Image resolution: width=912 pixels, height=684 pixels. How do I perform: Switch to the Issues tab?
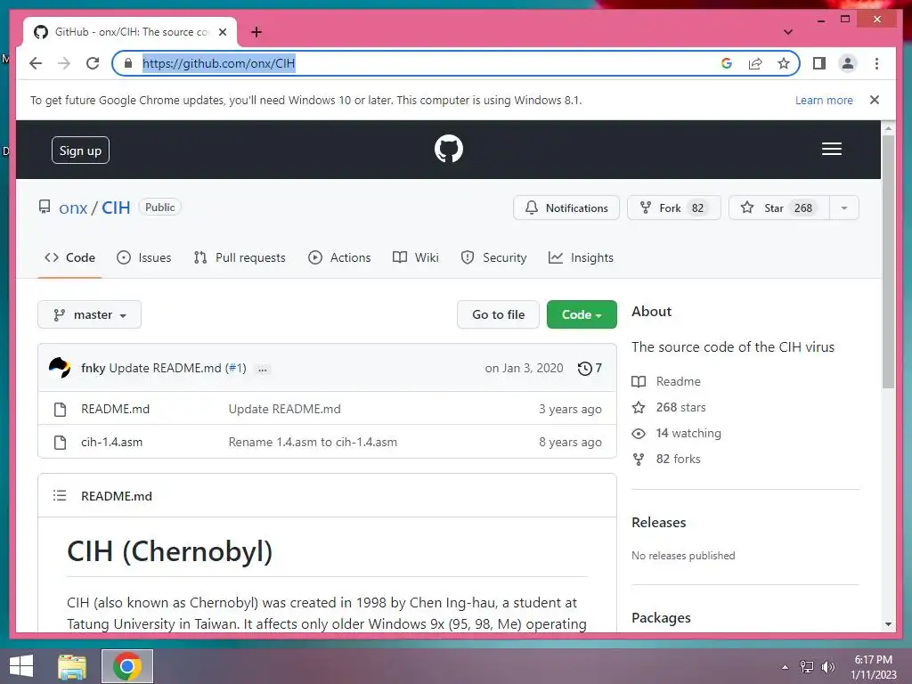(x=143, y=257)
